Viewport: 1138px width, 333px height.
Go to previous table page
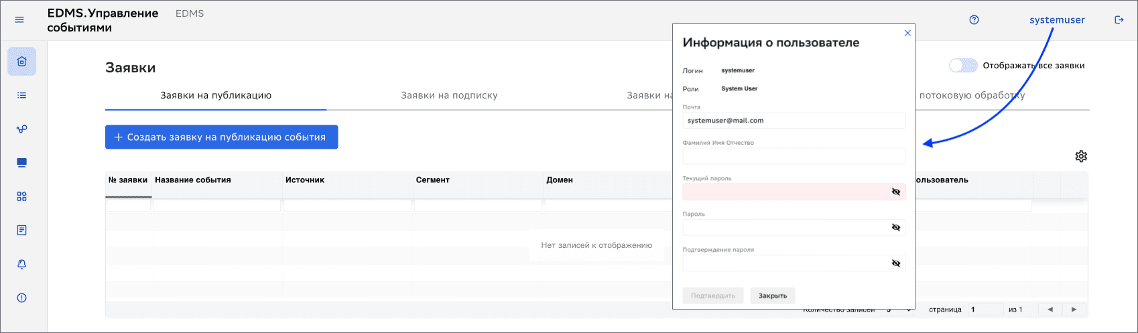coord(1050,310)
